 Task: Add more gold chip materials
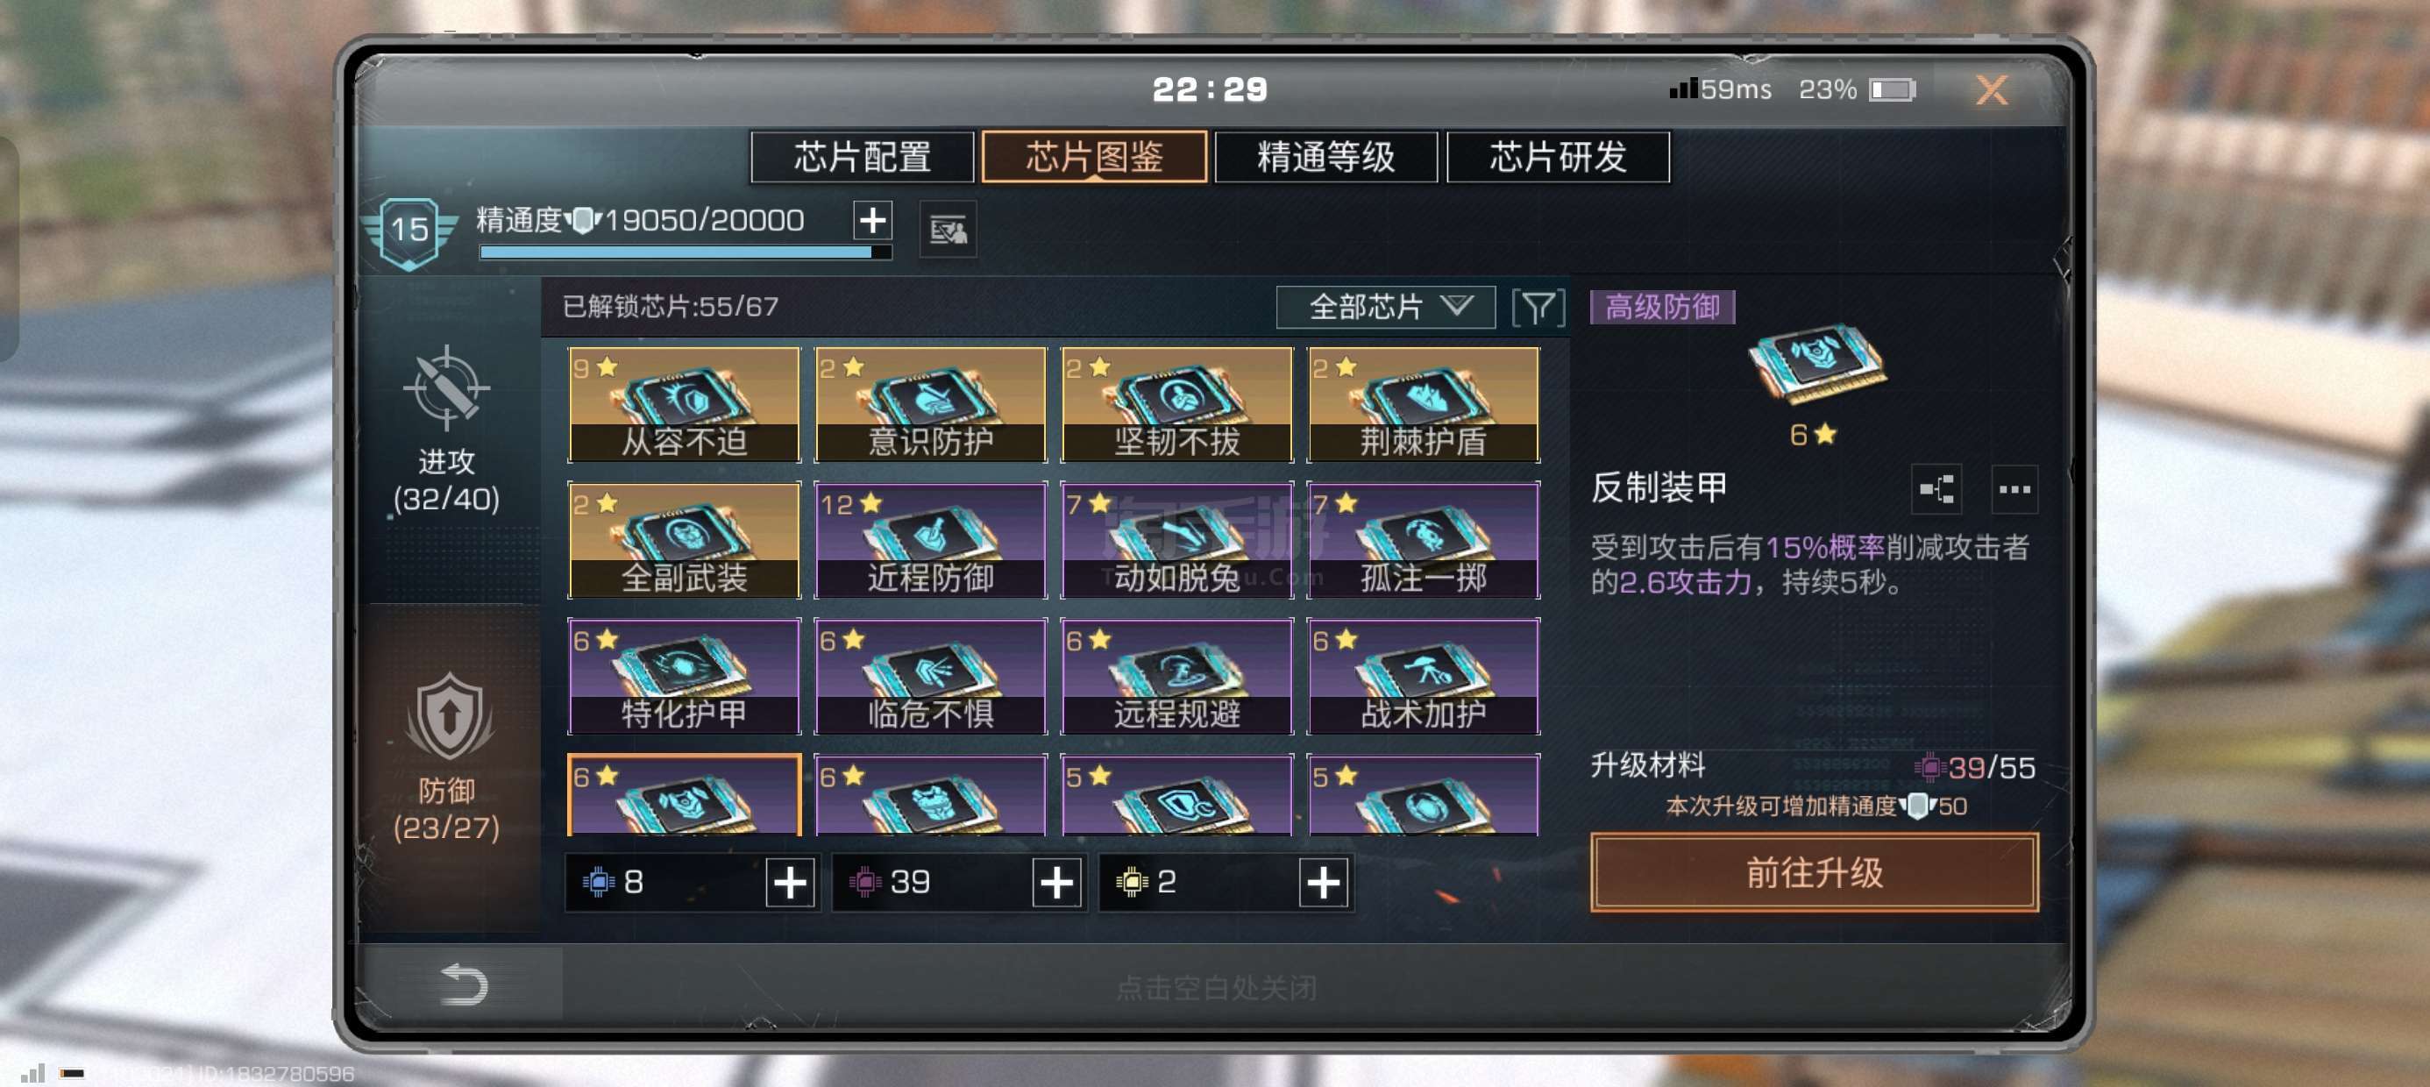1323,882
